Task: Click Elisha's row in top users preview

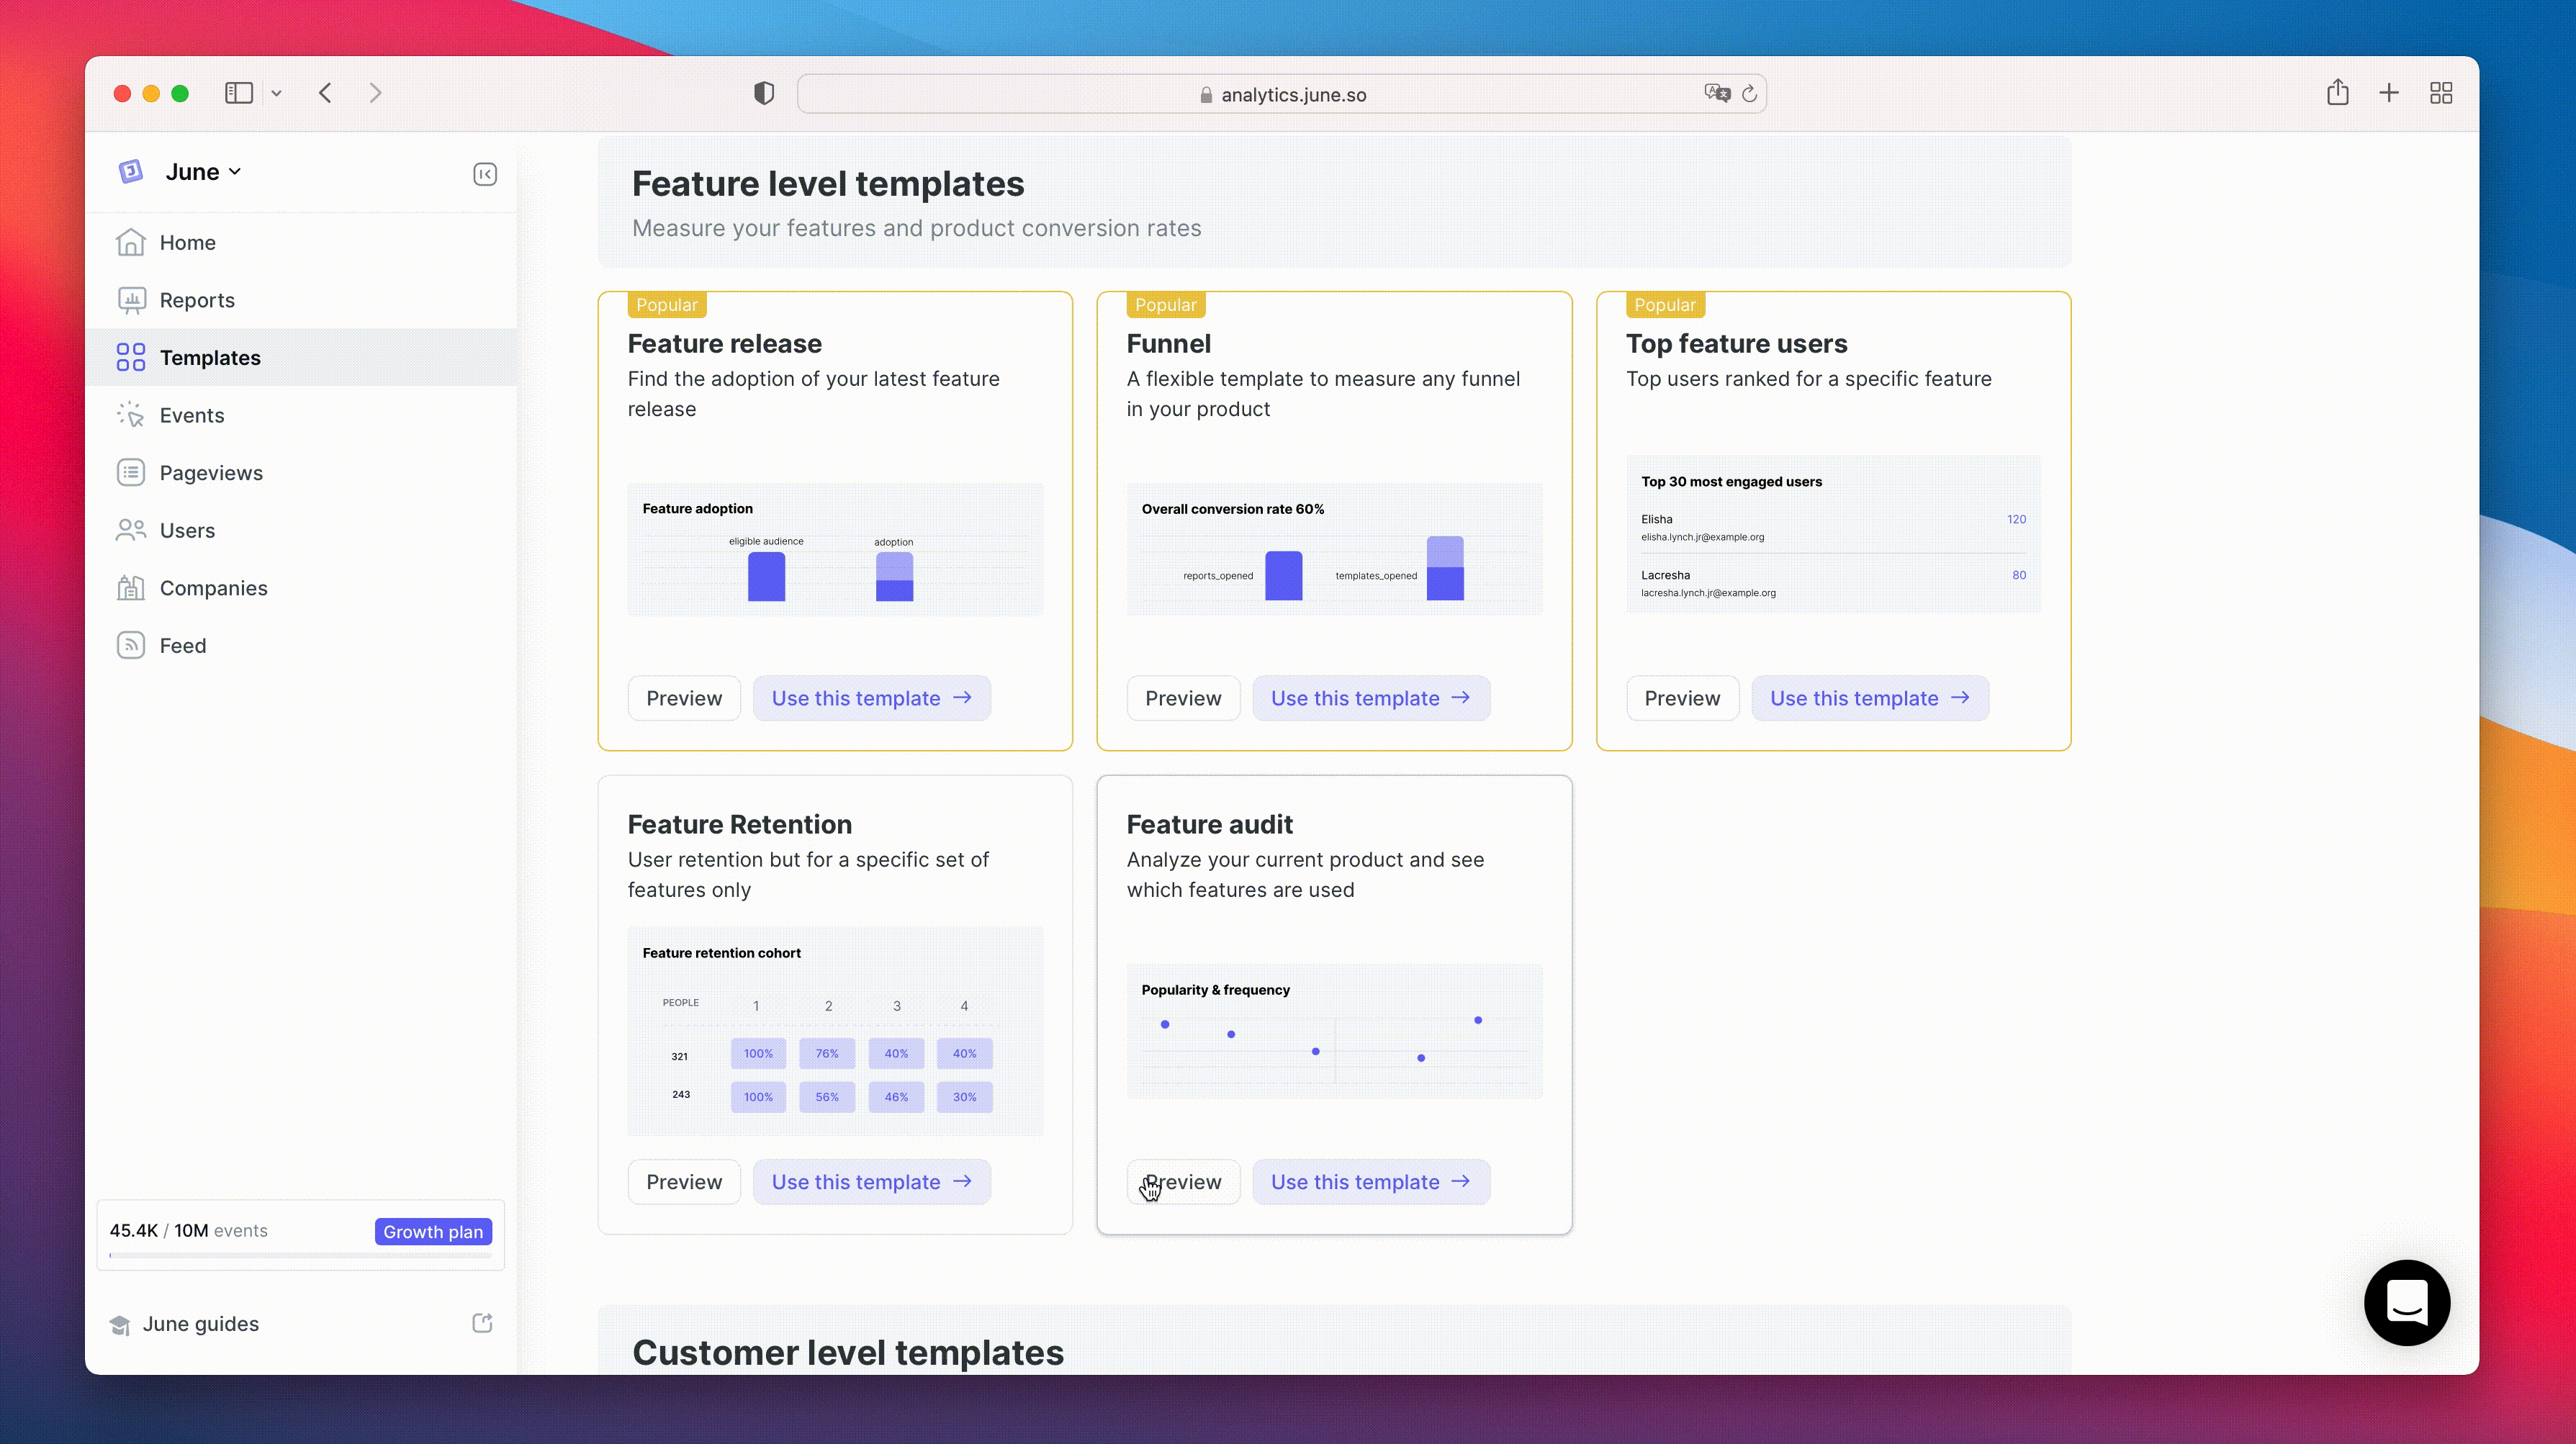Action: coord(1833,527)
